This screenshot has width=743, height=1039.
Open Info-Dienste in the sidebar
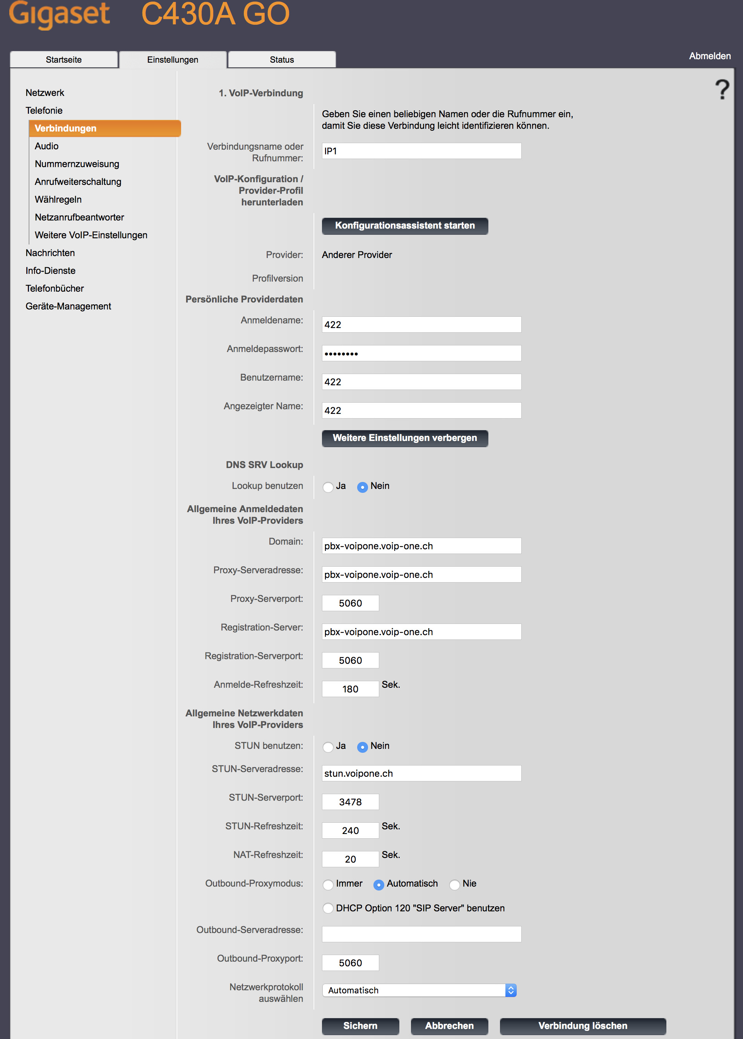[51, 271]
